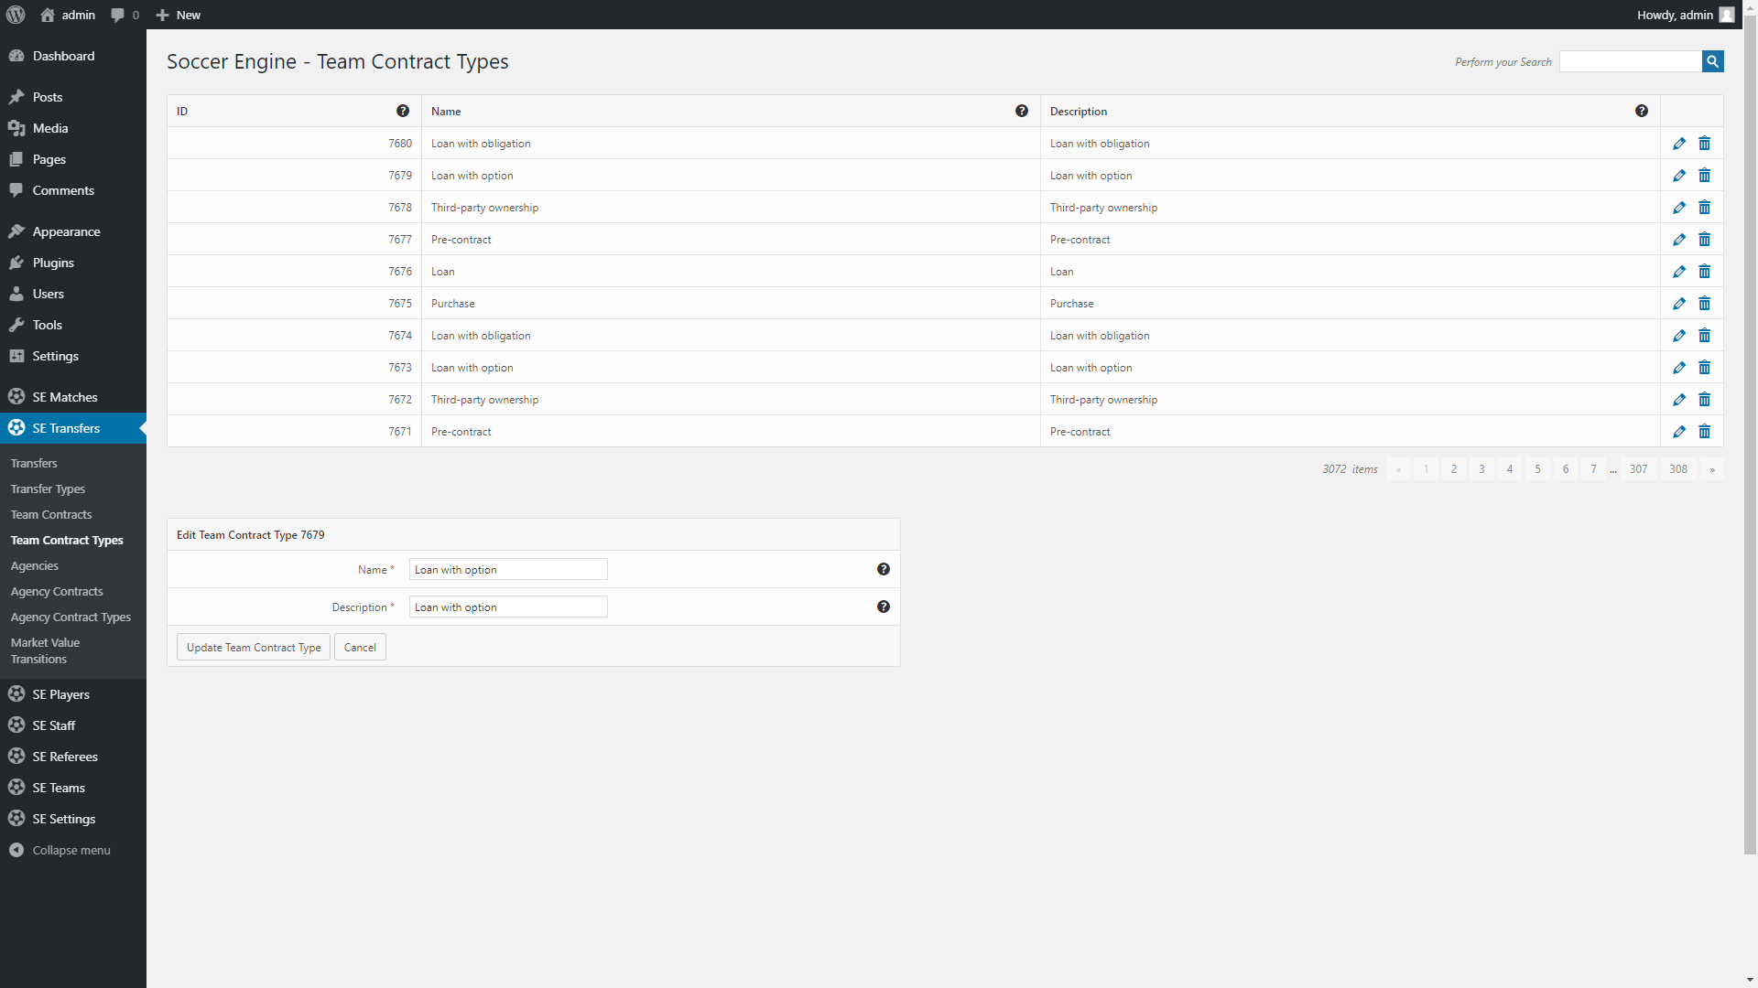The image size is (1758, 988).
Task: Click help icon beside Description column header
Action: click(x=1641, y=111)
